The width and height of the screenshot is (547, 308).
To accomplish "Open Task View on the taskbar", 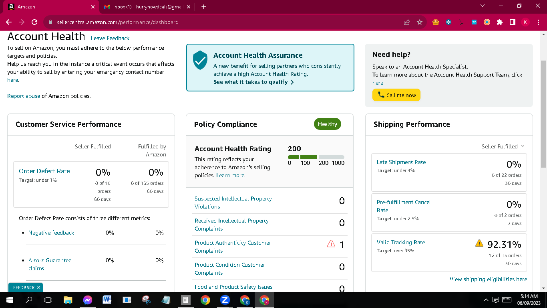I will coord(48,300).
